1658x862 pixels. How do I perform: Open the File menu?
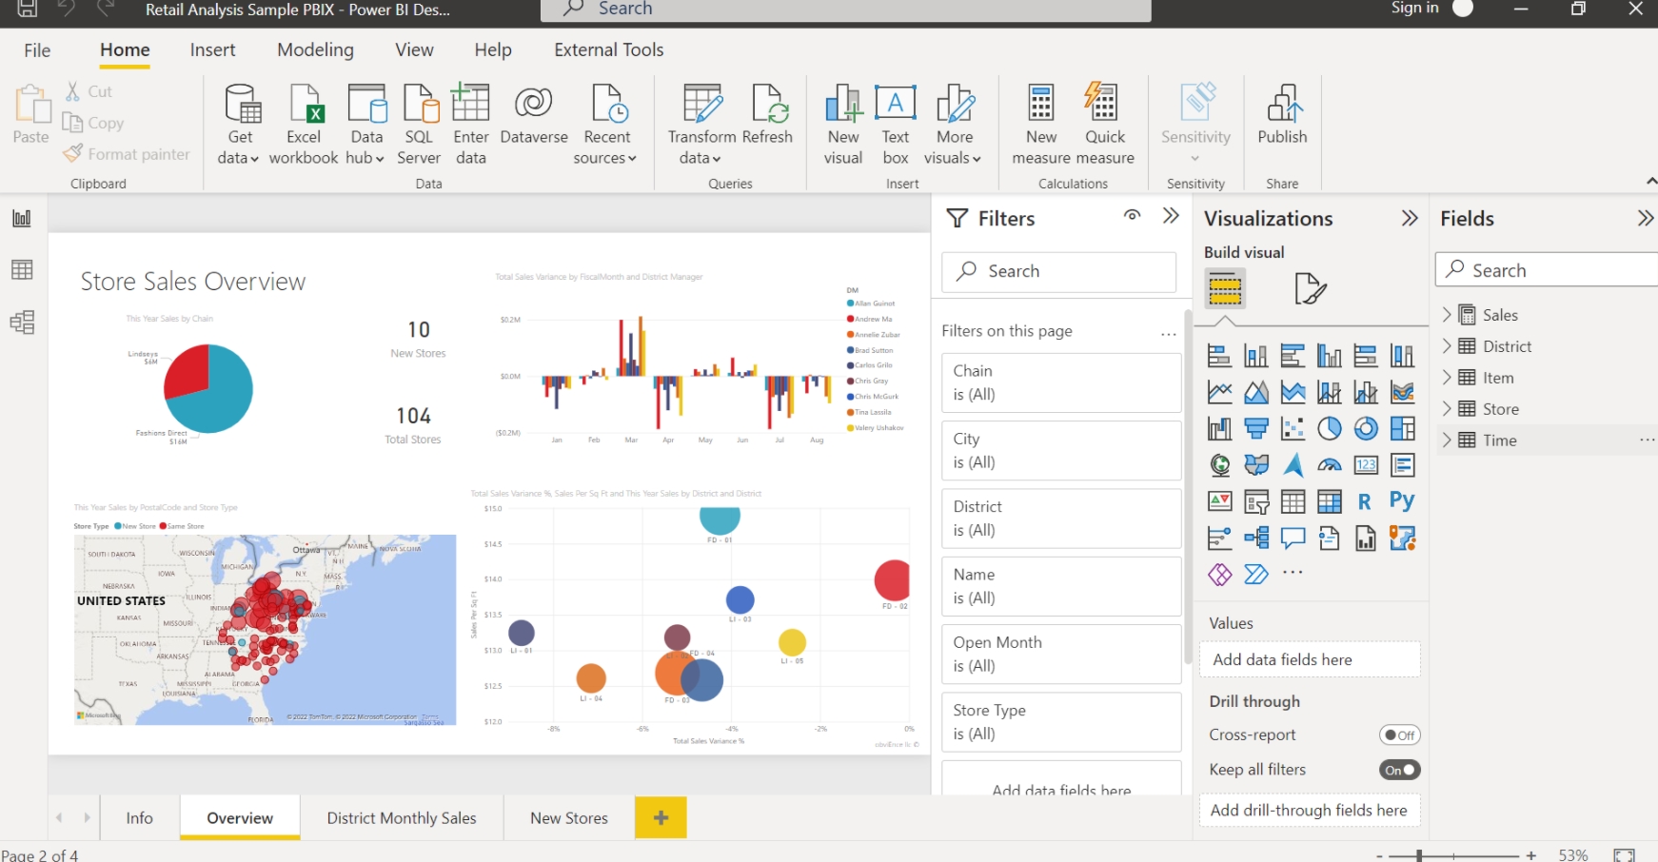tap(37, 50)
